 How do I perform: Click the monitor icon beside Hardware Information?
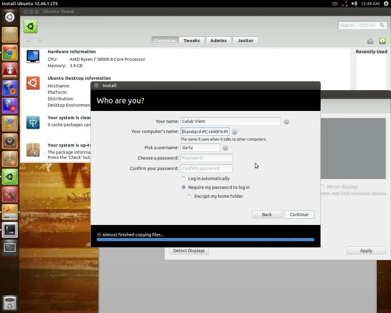point(33,57)
